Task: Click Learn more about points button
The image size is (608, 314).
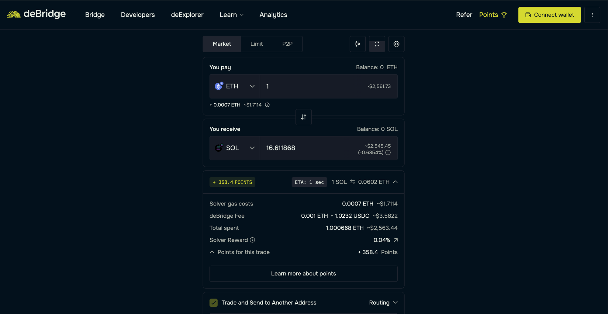Action: click(303, 274)
